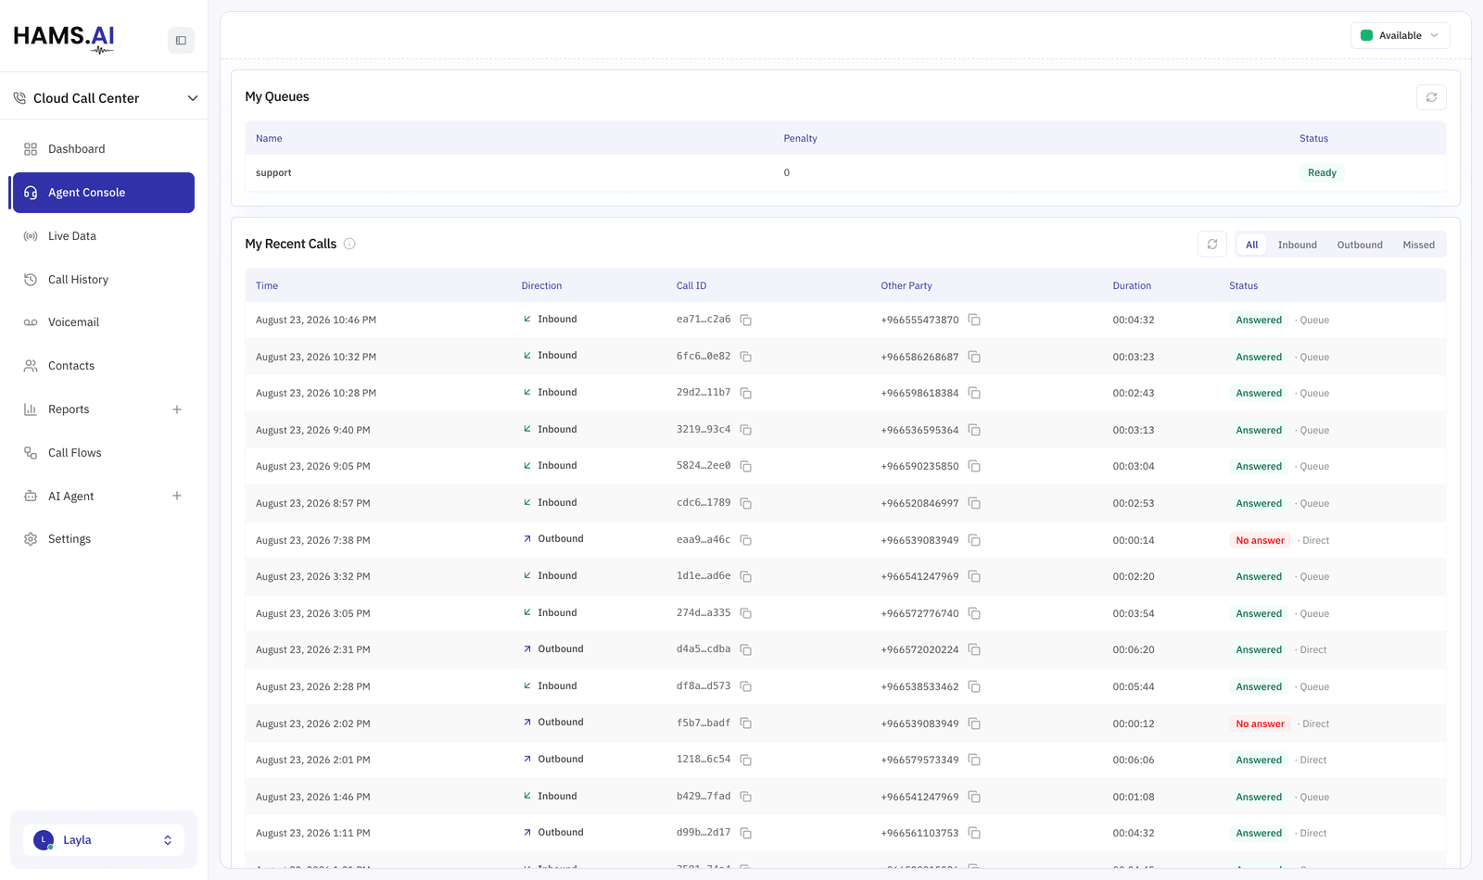The image size is (1483, 880).
Task: Copy call ID 274d…a335
Action: [x=746, y=613]
